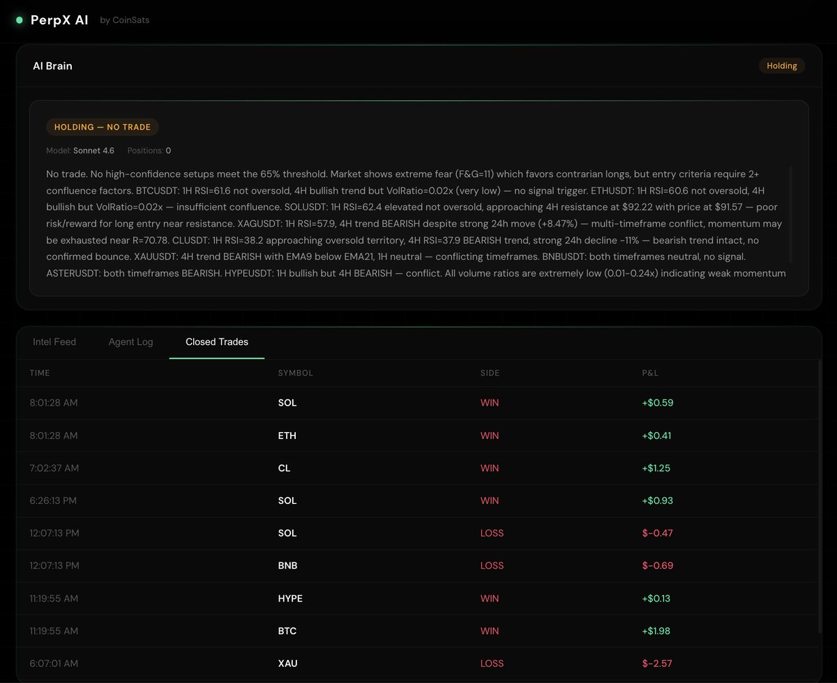
Task: Open the Intel Feed tab
Action: (x=54, y=341)
